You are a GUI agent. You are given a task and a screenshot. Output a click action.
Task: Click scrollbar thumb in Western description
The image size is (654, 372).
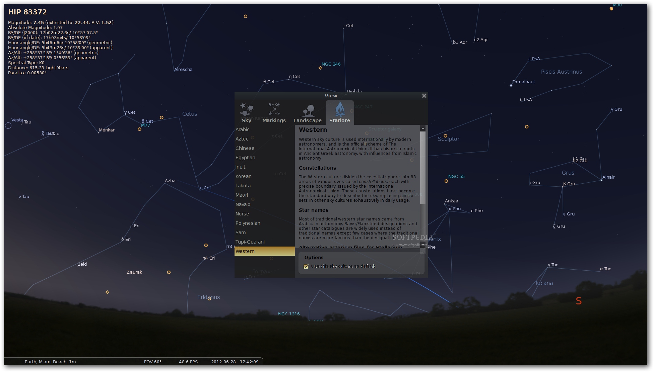(423, 168)
